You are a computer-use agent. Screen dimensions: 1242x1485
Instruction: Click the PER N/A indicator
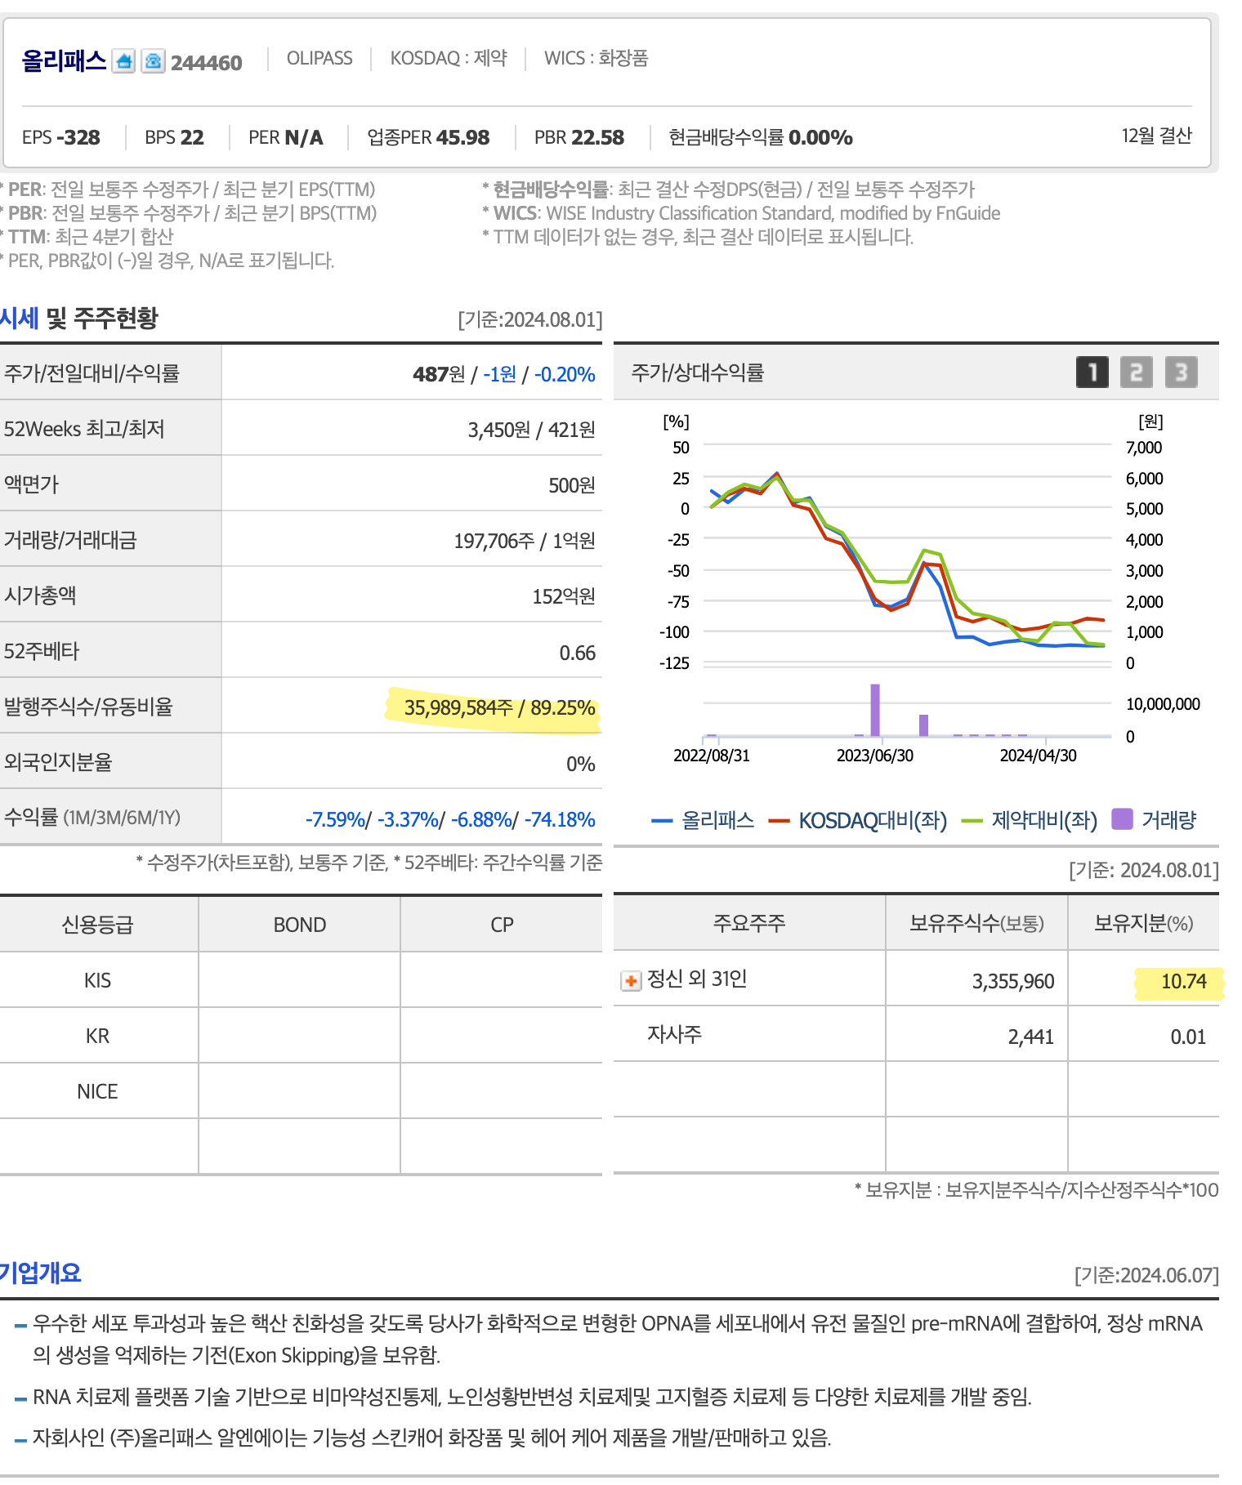286,137
